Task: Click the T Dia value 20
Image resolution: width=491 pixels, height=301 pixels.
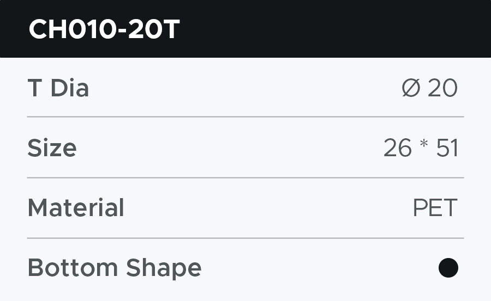Action: 442,88
